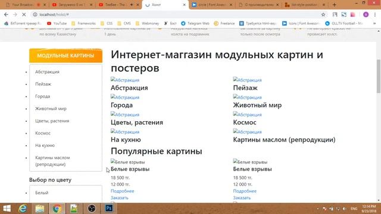Select the Белый color filter
This screenshot has height=214, width=381.
(42, 193)
